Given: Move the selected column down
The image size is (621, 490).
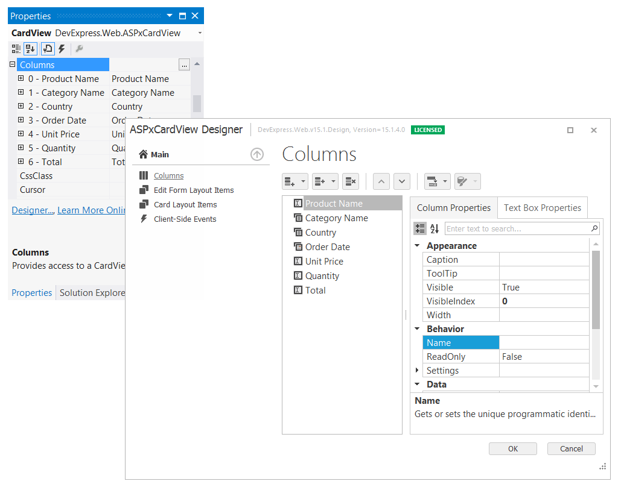Looking at the screenshot, I should click(402, 181).
